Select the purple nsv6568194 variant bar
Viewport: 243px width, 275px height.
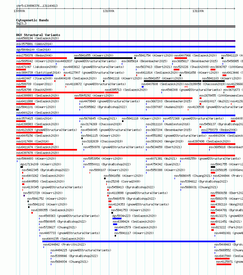click(x=126, y=41)
